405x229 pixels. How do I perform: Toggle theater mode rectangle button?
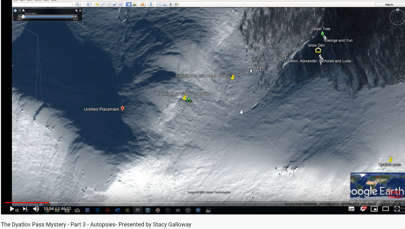pos(386,209)
